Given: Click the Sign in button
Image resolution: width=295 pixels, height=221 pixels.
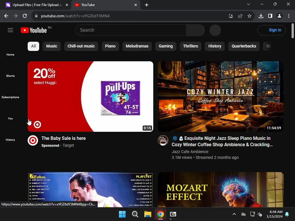Looking at the screenshot, I should pos(271,30).
